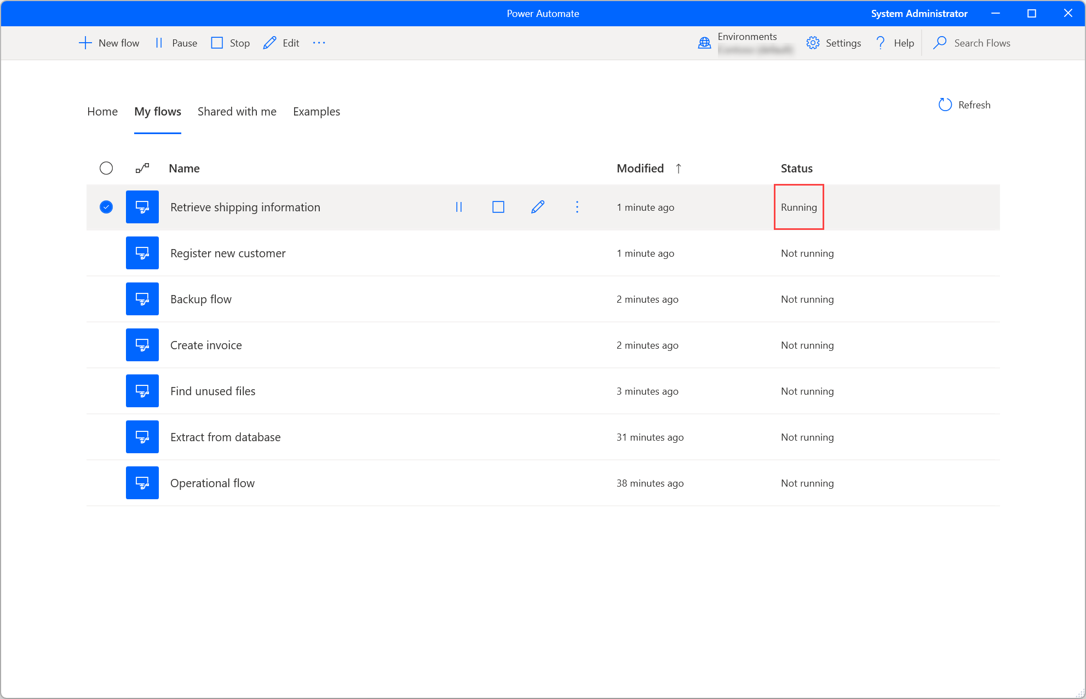
Task: Click the Edit pencil icon on Retrieve shipping information row
Action: click(x=538, y=206)
